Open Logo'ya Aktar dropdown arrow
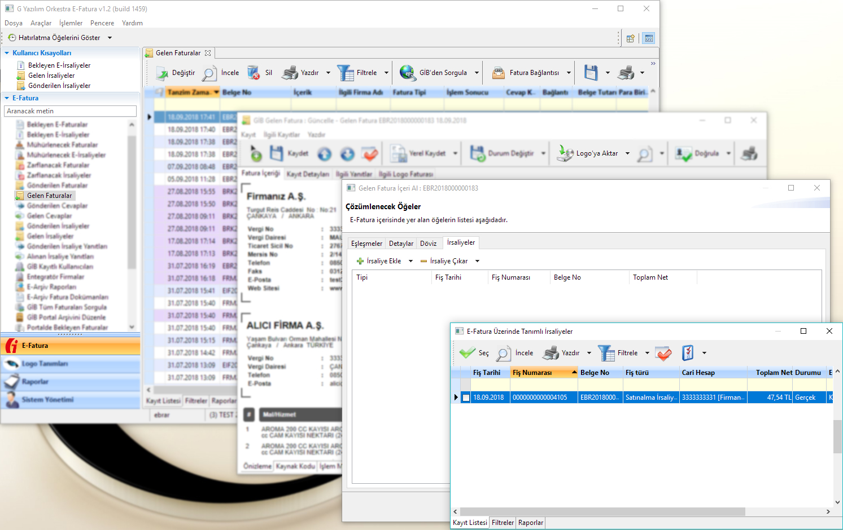The image size is (843, 530). 627,153
